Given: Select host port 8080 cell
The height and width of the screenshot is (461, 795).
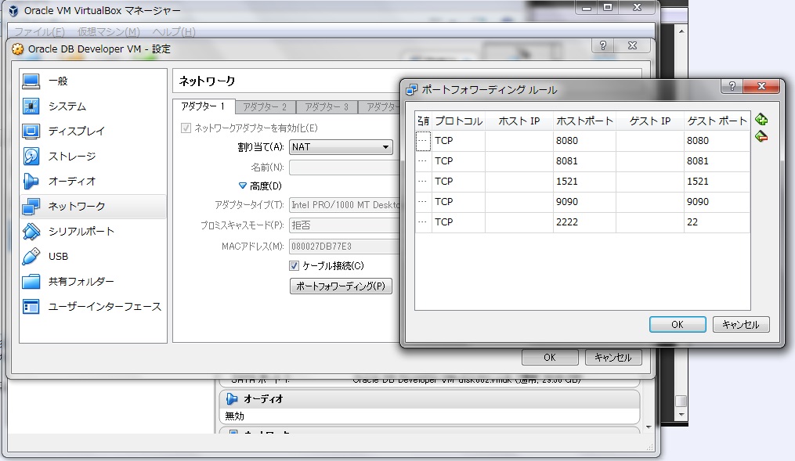Looking at the screenshot, I should [584, 141].
